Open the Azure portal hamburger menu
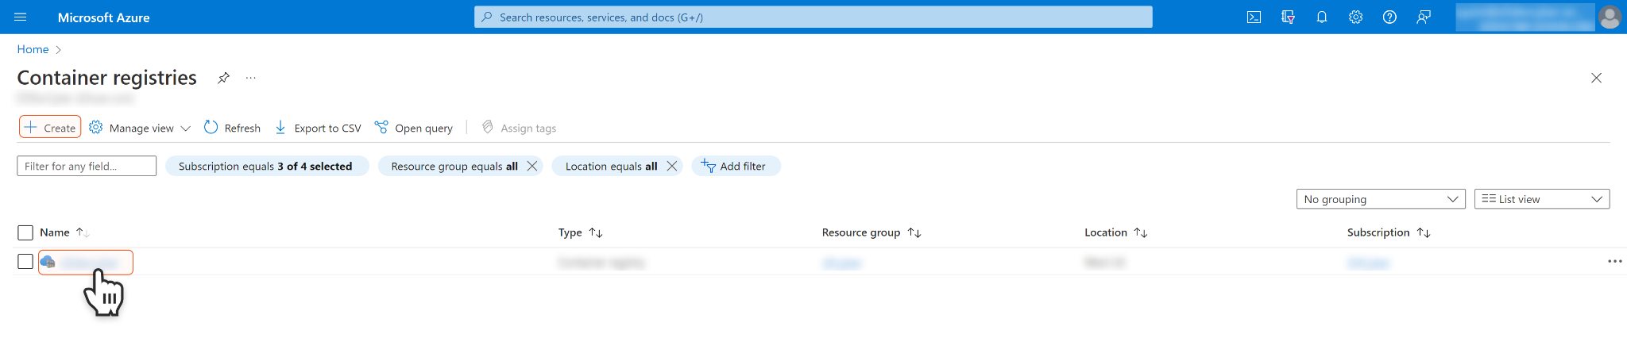Viewport: 1627px width, 357px height. click(x=21, y=17)
